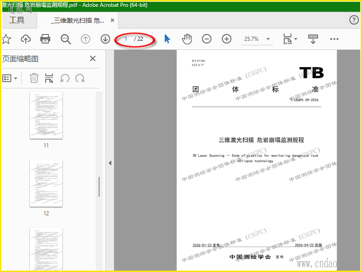Click the page label 11
This screenshot has height=272, width=362.
pyautogui.click(x=46, y=145)
